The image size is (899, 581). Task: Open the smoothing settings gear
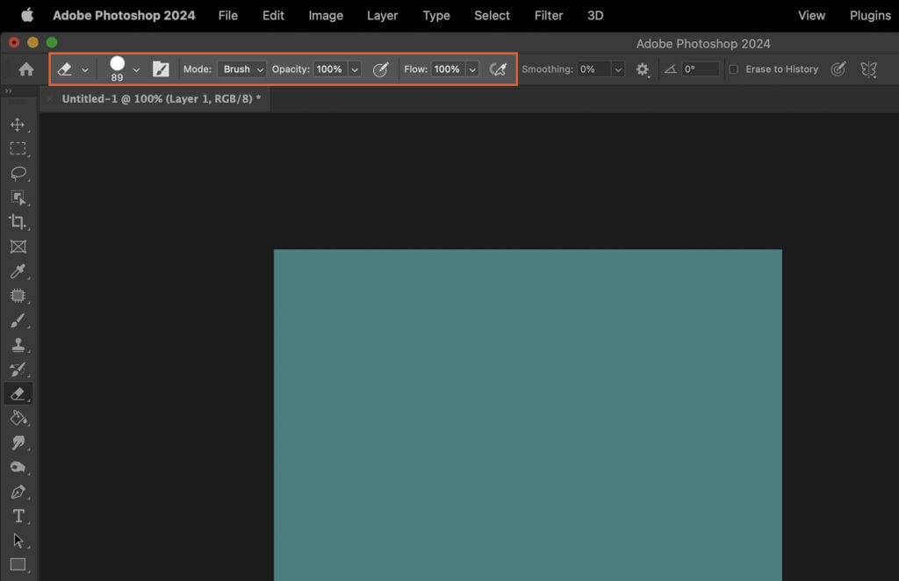point(642,68)
